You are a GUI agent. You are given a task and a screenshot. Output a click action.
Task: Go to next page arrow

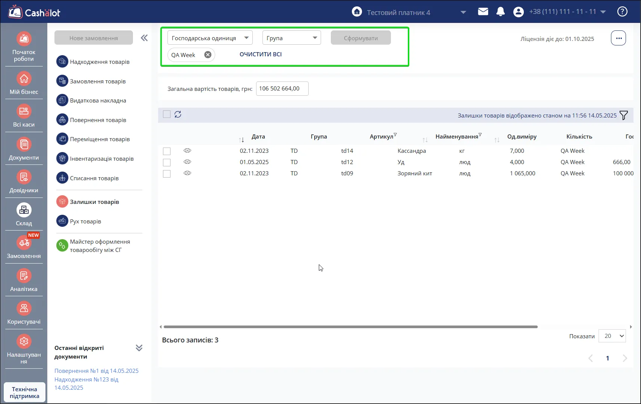tap(625, 358)
